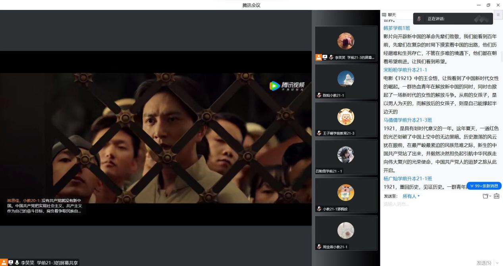Click the 林思佳 chat message overlay on video
503x266 pixels.
(x=44, y=206)
